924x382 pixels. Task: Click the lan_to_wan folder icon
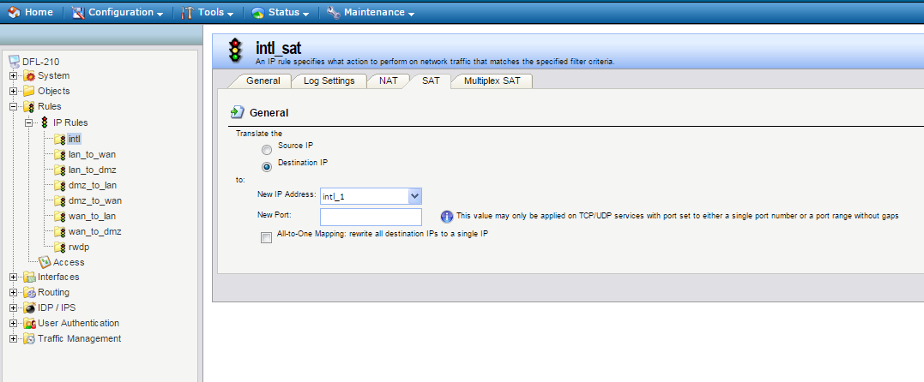coord(59,155)
